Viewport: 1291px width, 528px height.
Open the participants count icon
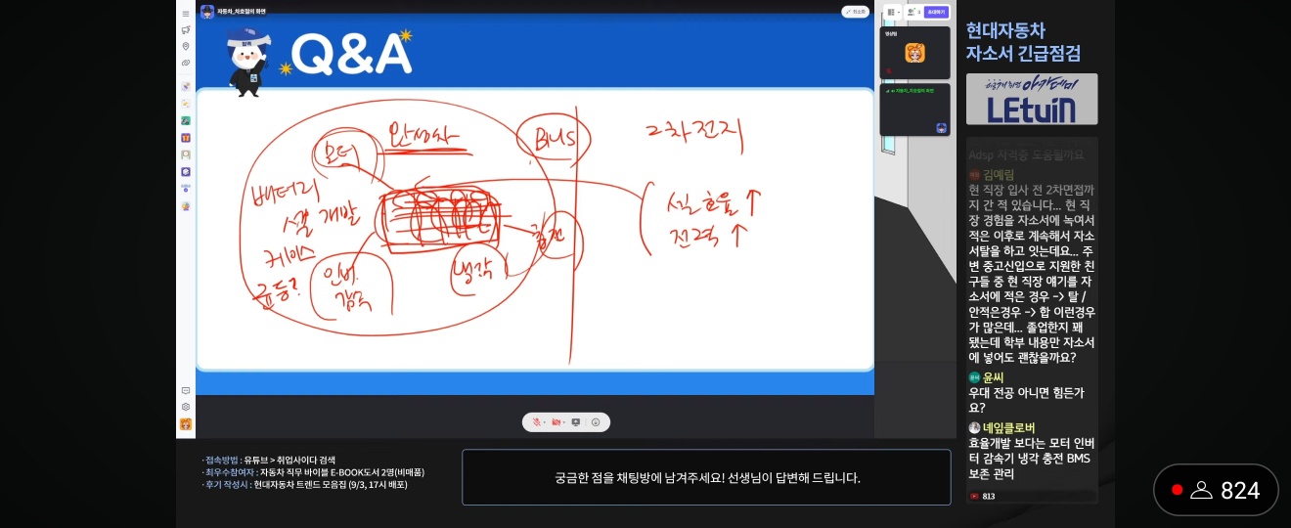pyautogui.click(x=913, y=12)
